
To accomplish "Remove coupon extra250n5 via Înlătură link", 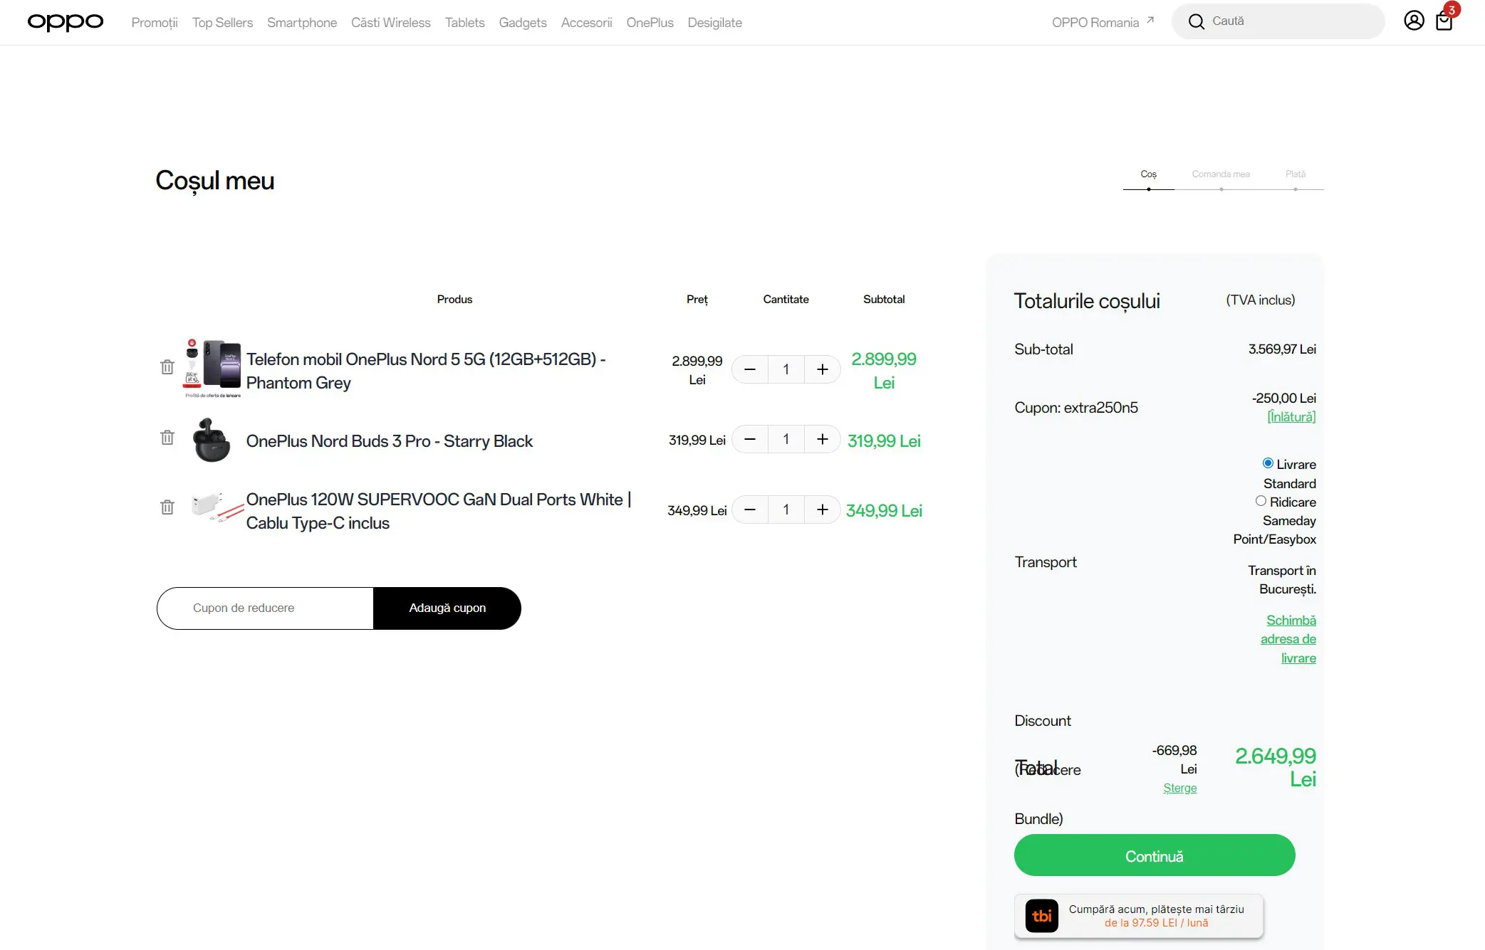I will (1291, 417).
